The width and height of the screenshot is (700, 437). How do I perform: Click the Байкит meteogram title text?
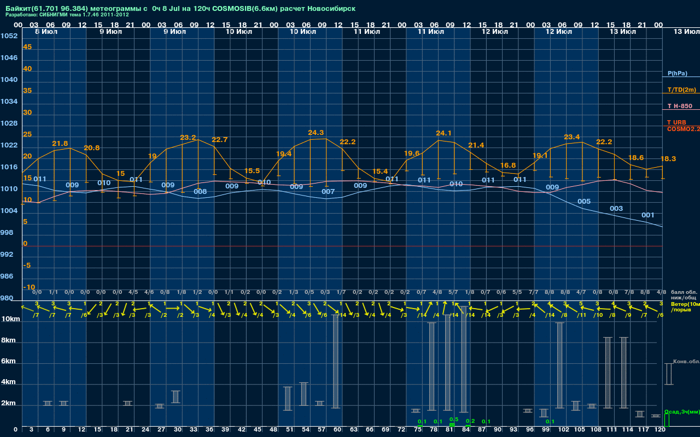click(x=180, y=9)
